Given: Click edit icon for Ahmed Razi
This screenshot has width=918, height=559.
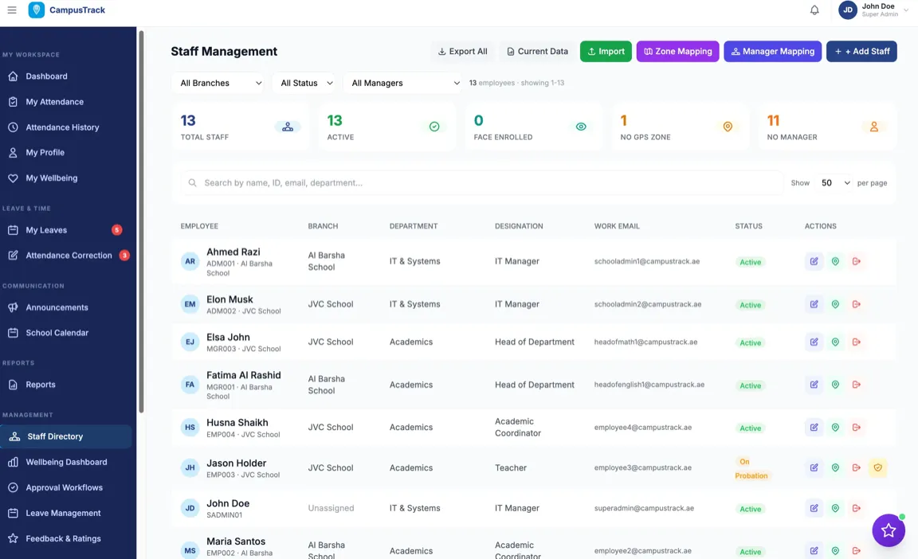Looking at the screenshot, I should pos(814,261).
